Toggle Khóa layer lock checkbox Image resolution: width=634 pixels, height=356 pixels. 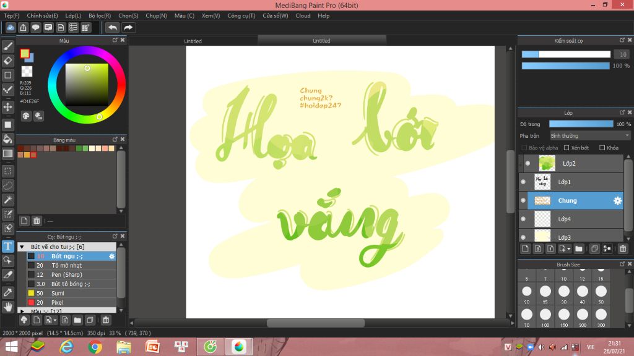coord(602,148)
